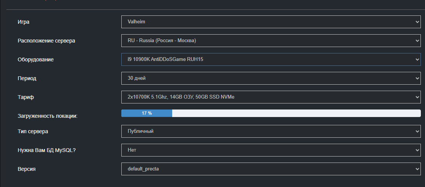Click the Нужна Вам БД MySQL? label
Screen dimensions: 425x187
(x=46, y=150)
